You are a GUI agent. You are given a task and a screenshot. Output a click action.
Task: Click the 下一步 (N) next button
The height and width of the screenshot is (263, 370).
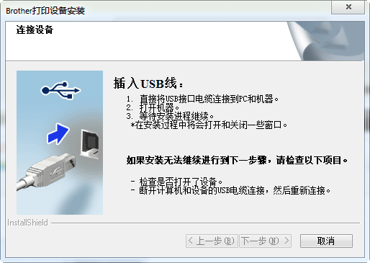click(265, 241)
